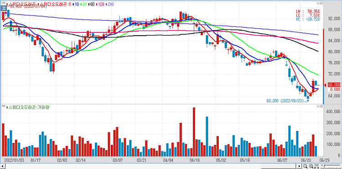Click the 03/07 date axis label

click(118, 160)
